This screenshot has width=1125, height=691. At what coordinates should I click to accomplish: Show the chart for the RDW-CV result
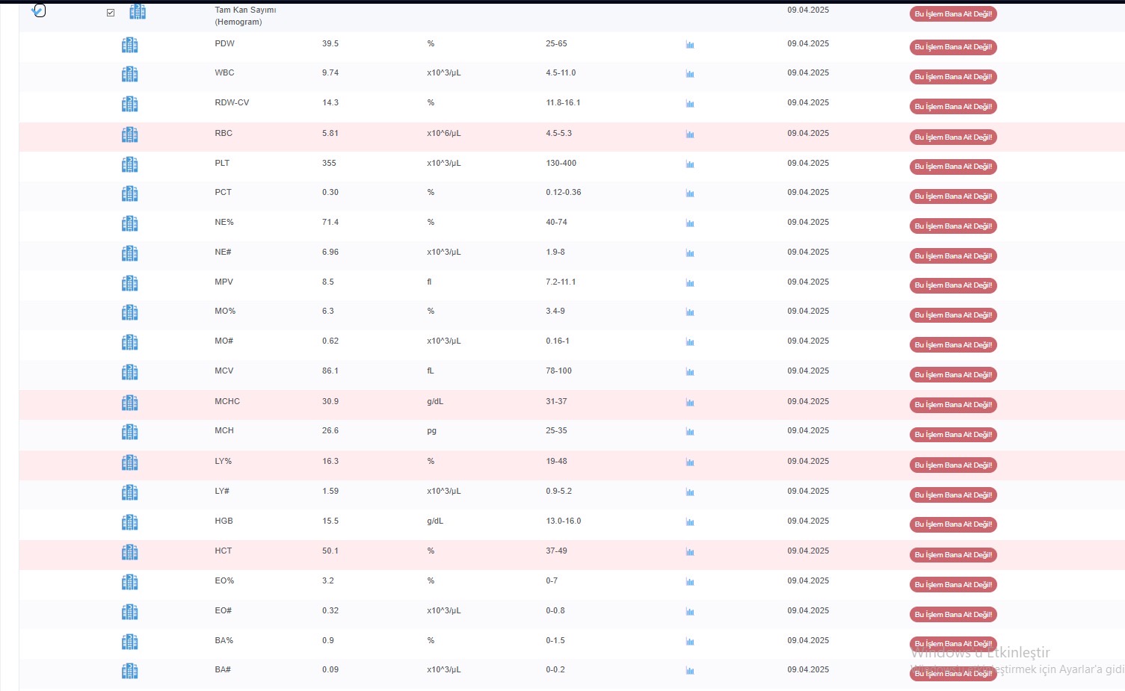(690, 104)
